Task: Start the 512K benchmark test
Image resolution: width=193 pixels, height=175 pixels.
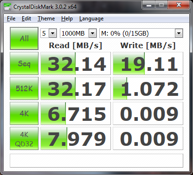Action: 24,88
